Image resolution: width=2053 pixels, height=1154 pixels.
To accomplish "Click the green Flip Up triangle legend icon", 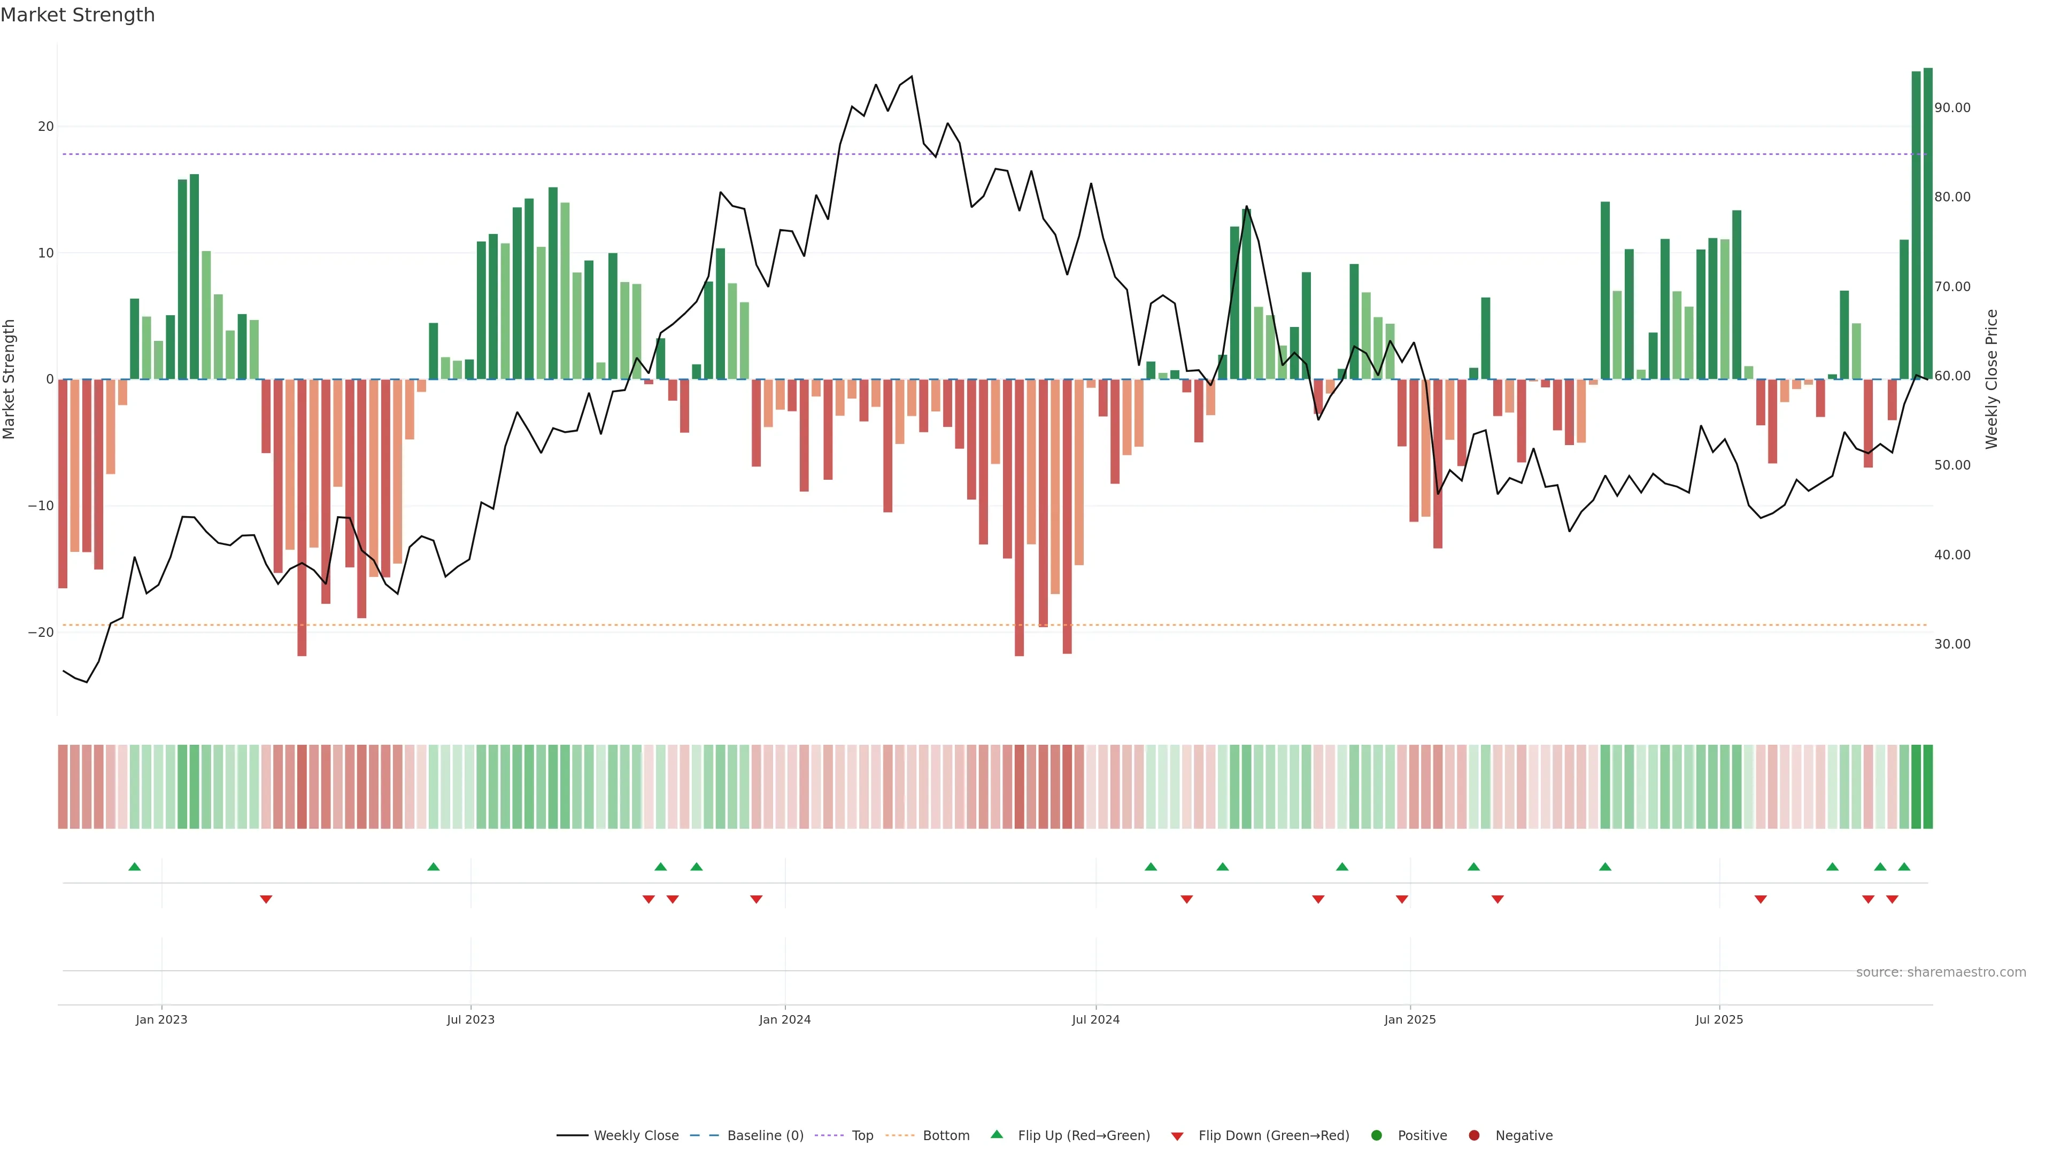I will [996, 1134].
